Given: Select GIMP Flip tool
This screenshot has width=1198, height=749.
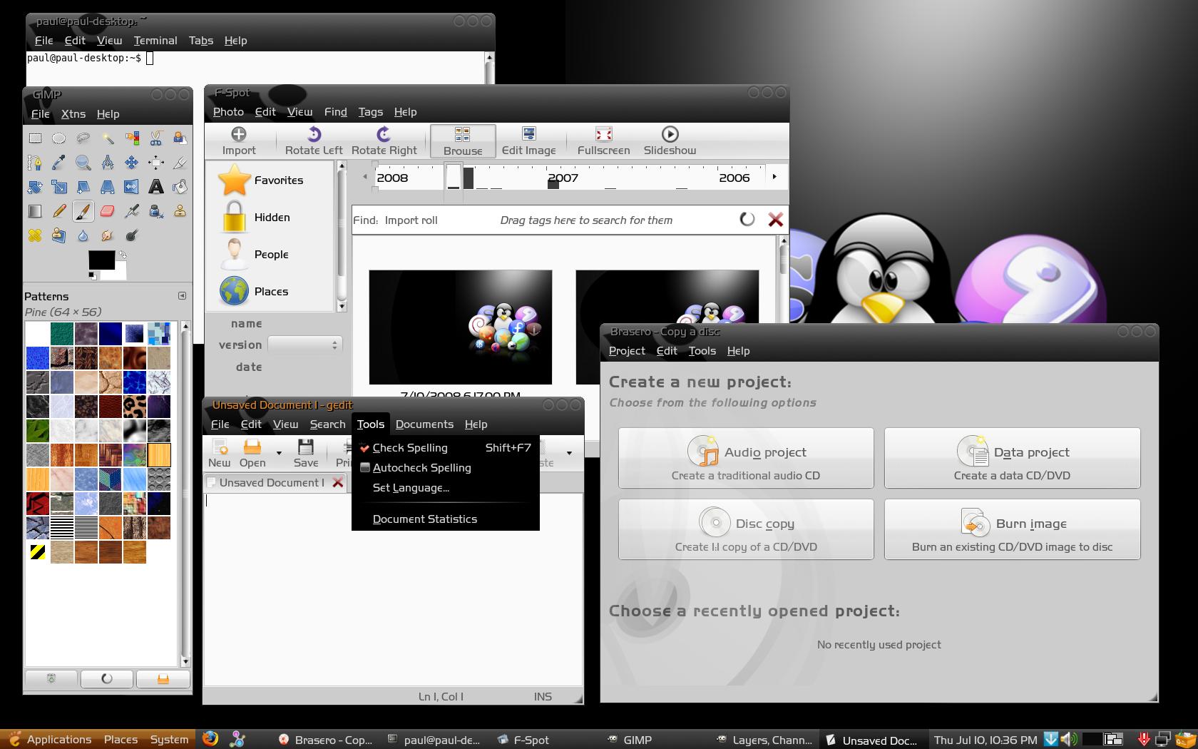Looking at the screenshot, I should click(x=132, y=187).
